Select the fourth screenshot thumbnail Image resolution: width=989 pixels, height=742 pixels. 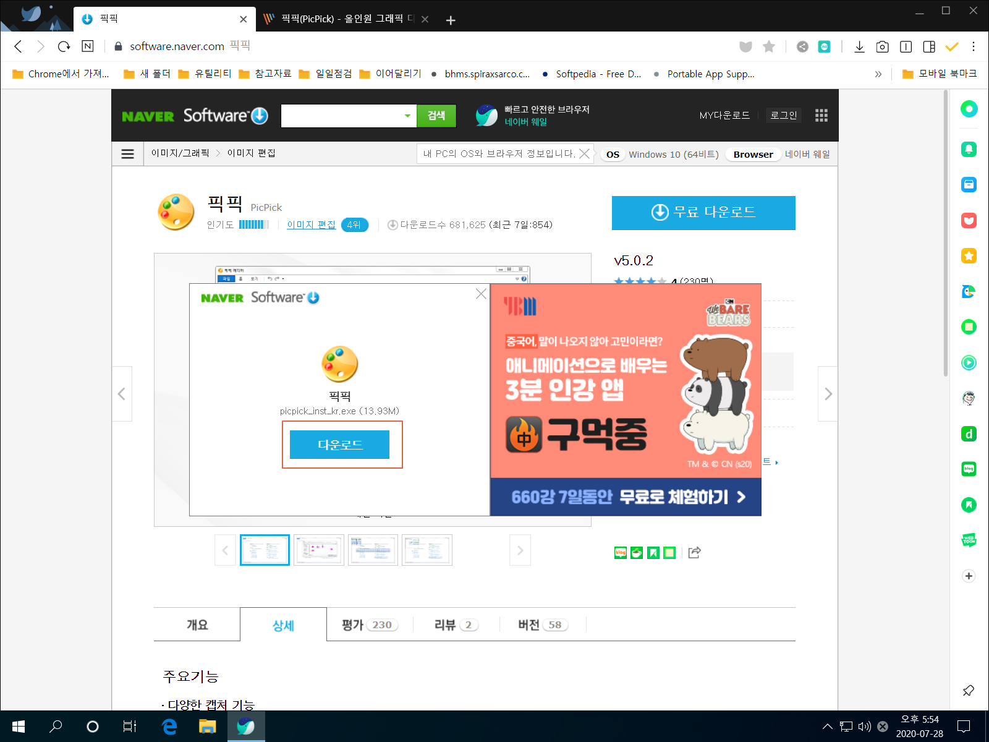[x=427, y=550]
